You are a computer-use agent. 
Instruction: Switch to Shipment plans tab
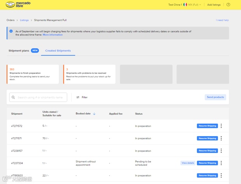coord(19,51)
